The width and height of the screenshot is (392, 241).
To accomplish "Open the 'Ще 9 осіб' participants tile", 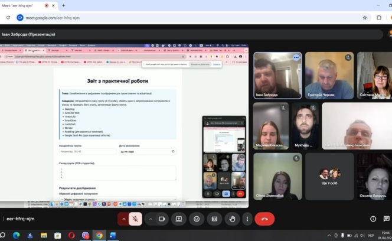I will (x=329, y=176).
